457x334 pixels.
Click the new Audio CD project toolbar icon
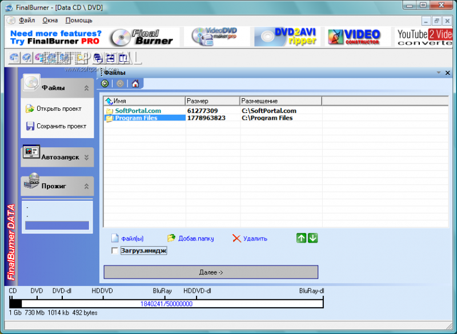(x=27, y=58)
